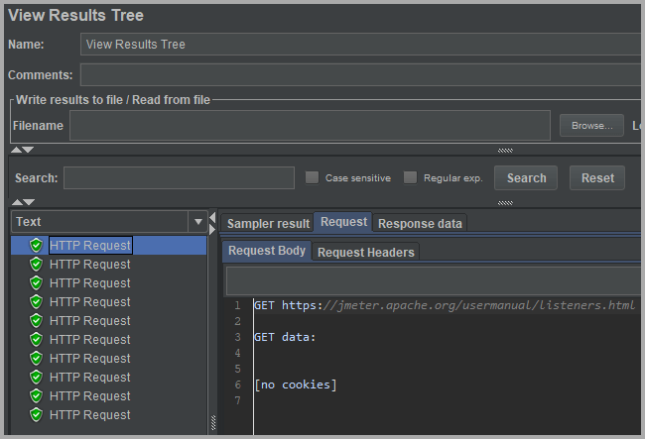Toggle the Regular exp. checkbox
This screenshot has height=439, width=645.
point(411,178)
